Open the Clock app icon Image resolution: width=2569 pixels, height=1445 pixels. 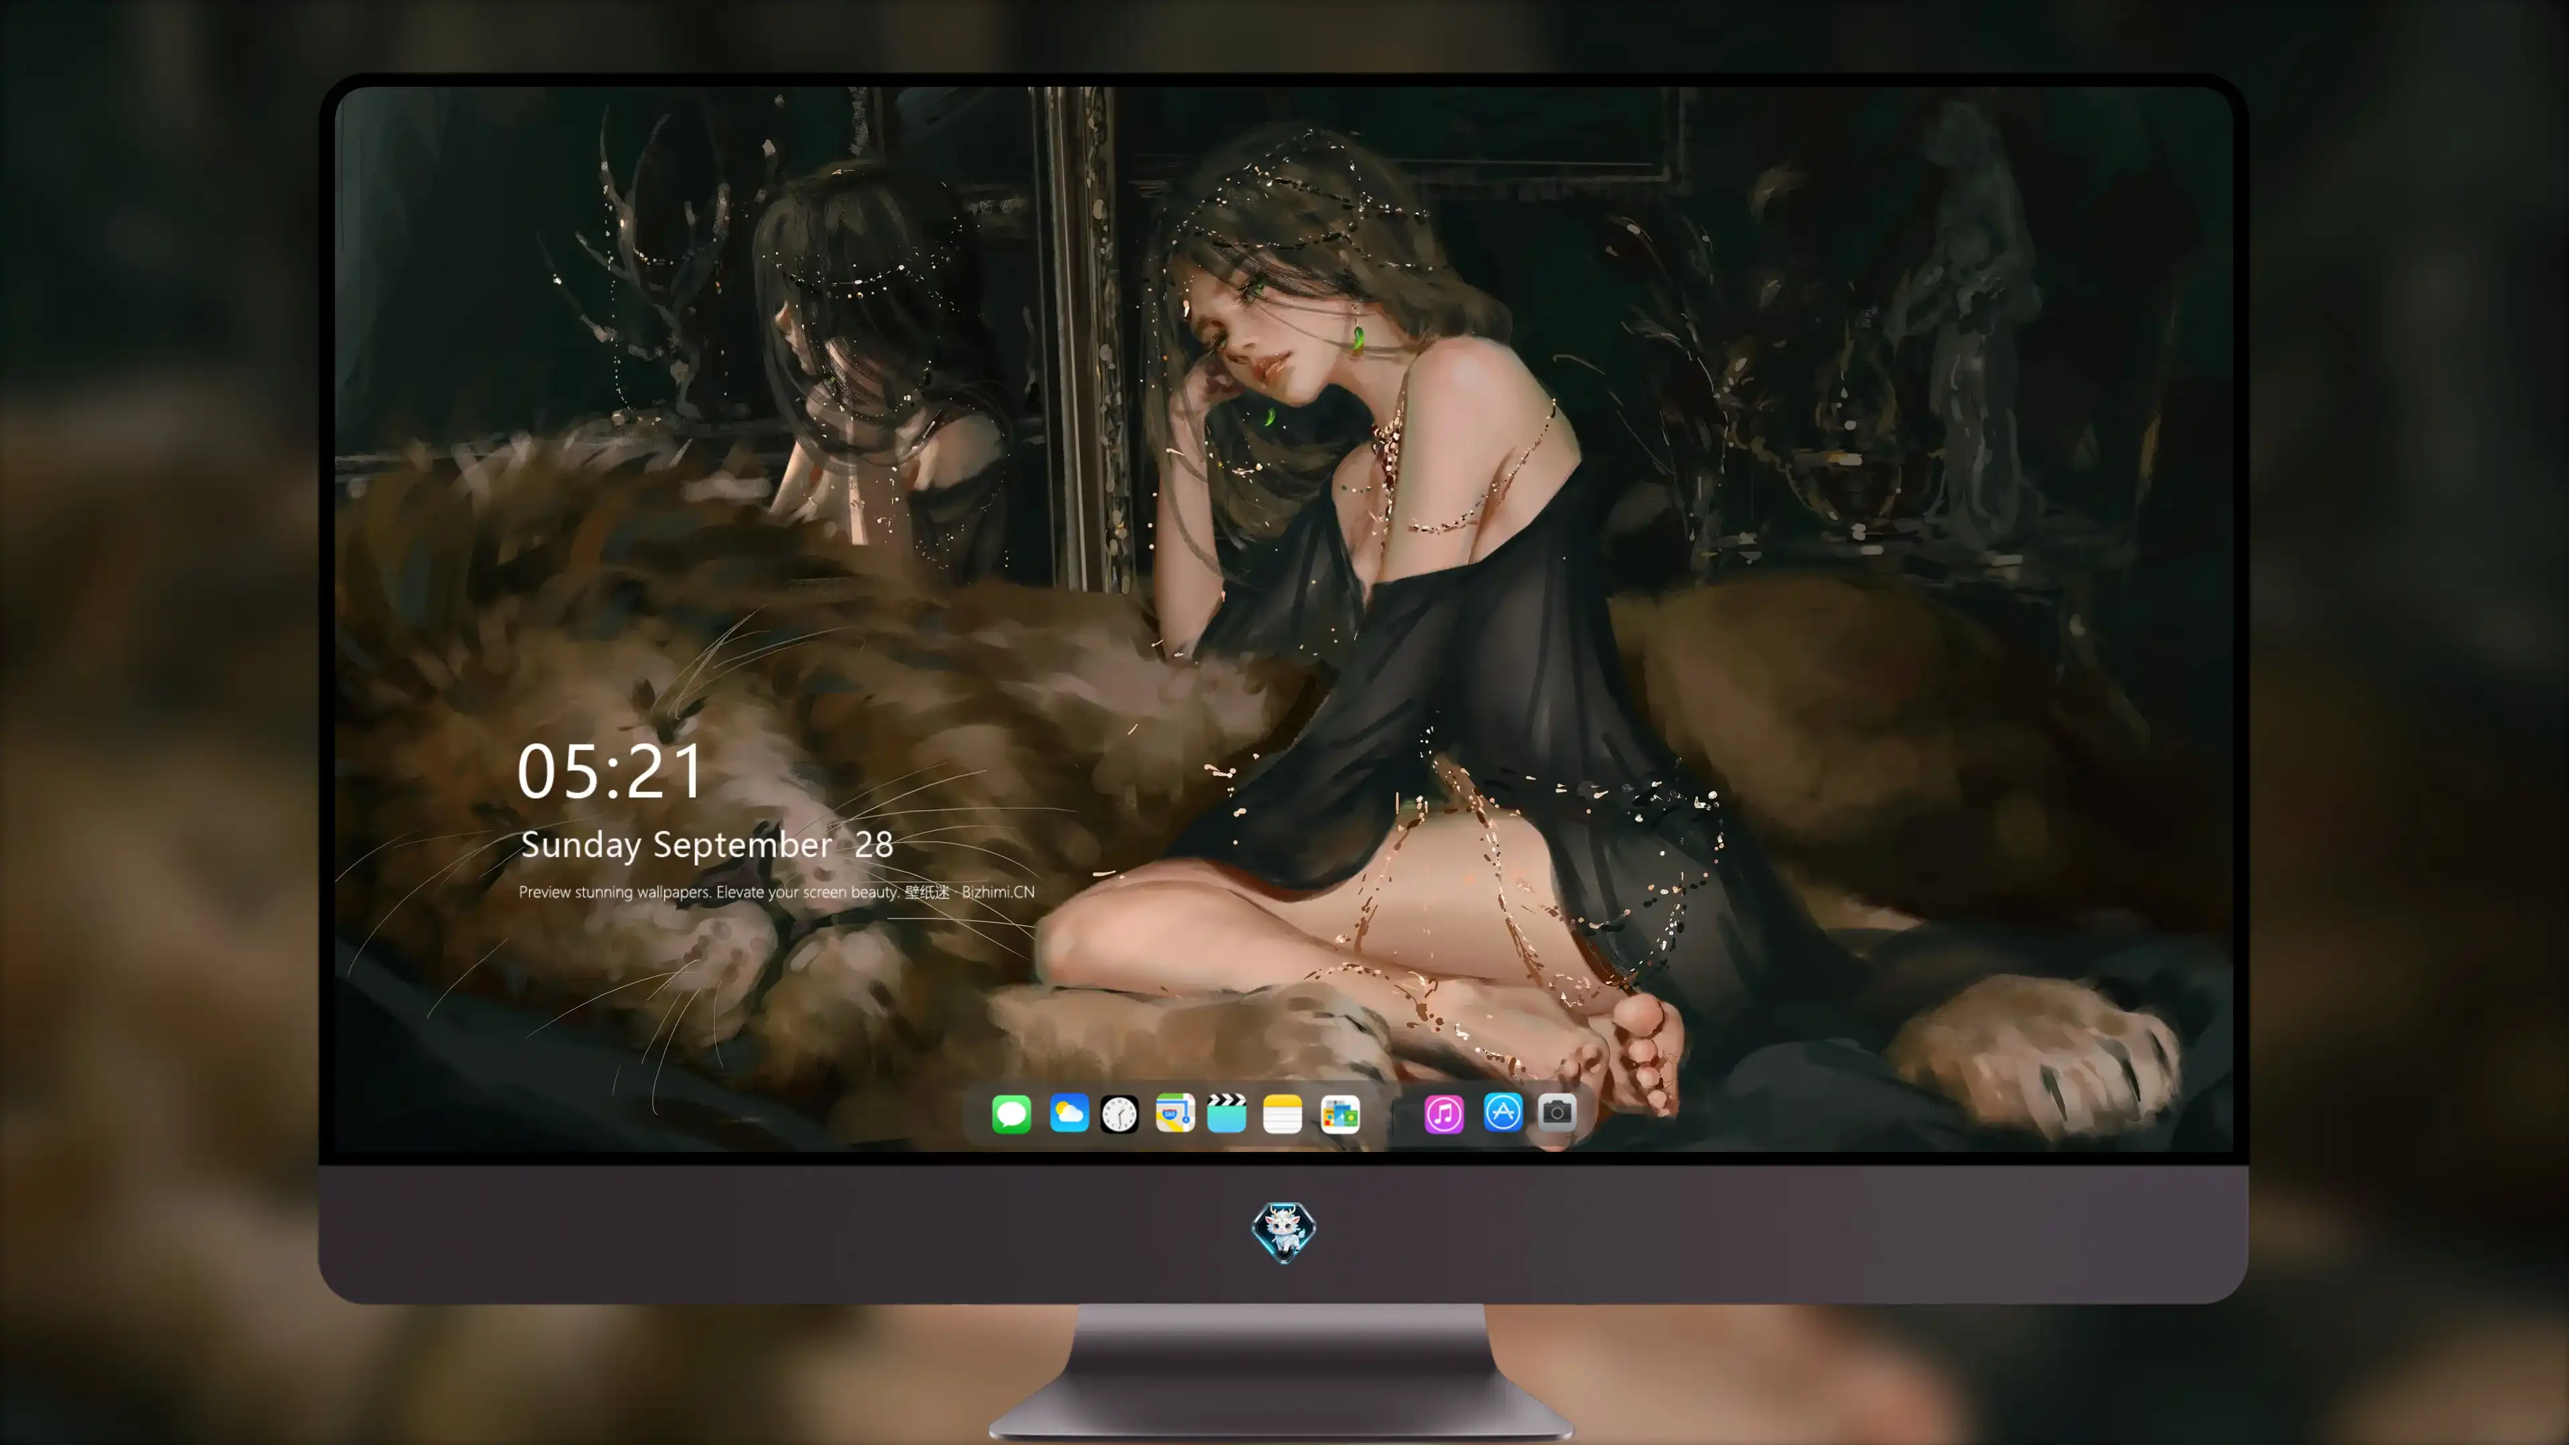tap(1119, 1114)
